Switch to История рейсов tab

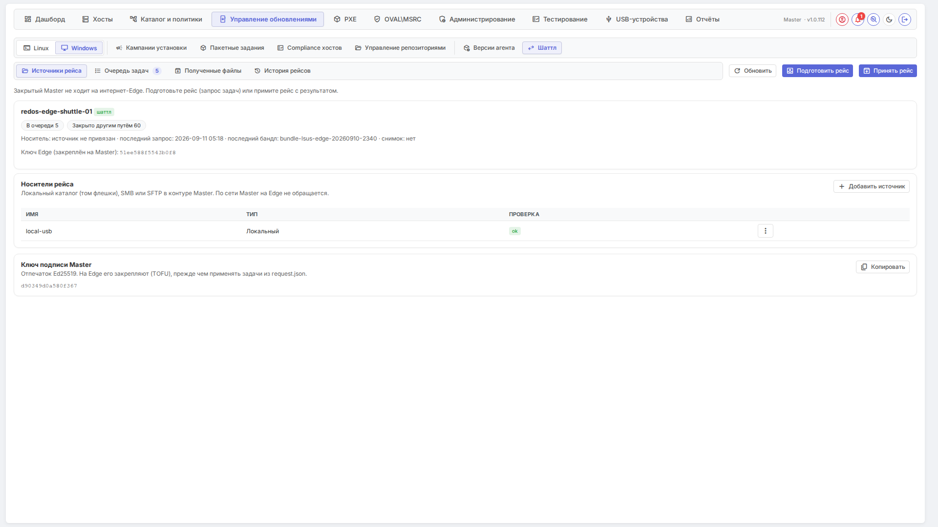282,71
